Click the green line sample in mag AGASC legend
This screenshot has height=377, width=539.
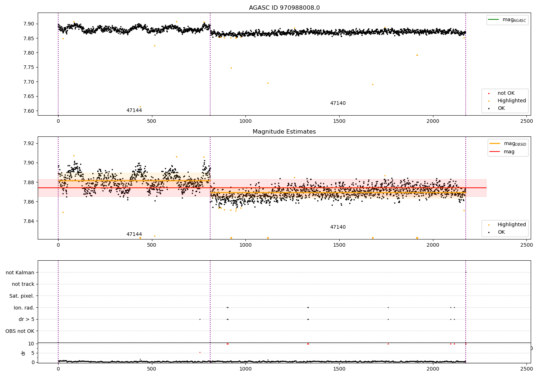click(494, 19)
